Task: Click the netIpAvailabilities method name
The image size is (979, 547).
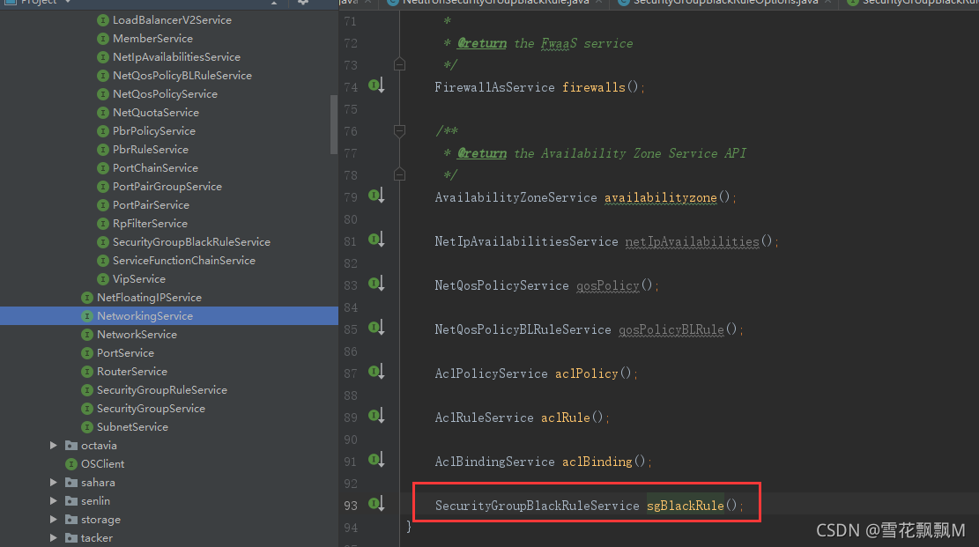Action: tap(693, 241)
